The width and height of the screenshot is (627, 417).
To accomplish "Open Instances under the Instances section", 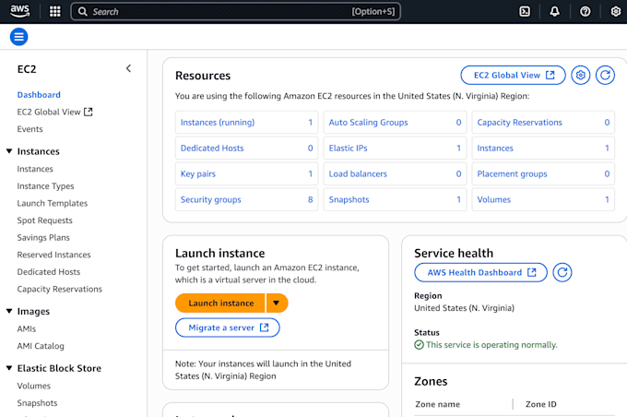I will click(35, 169).
